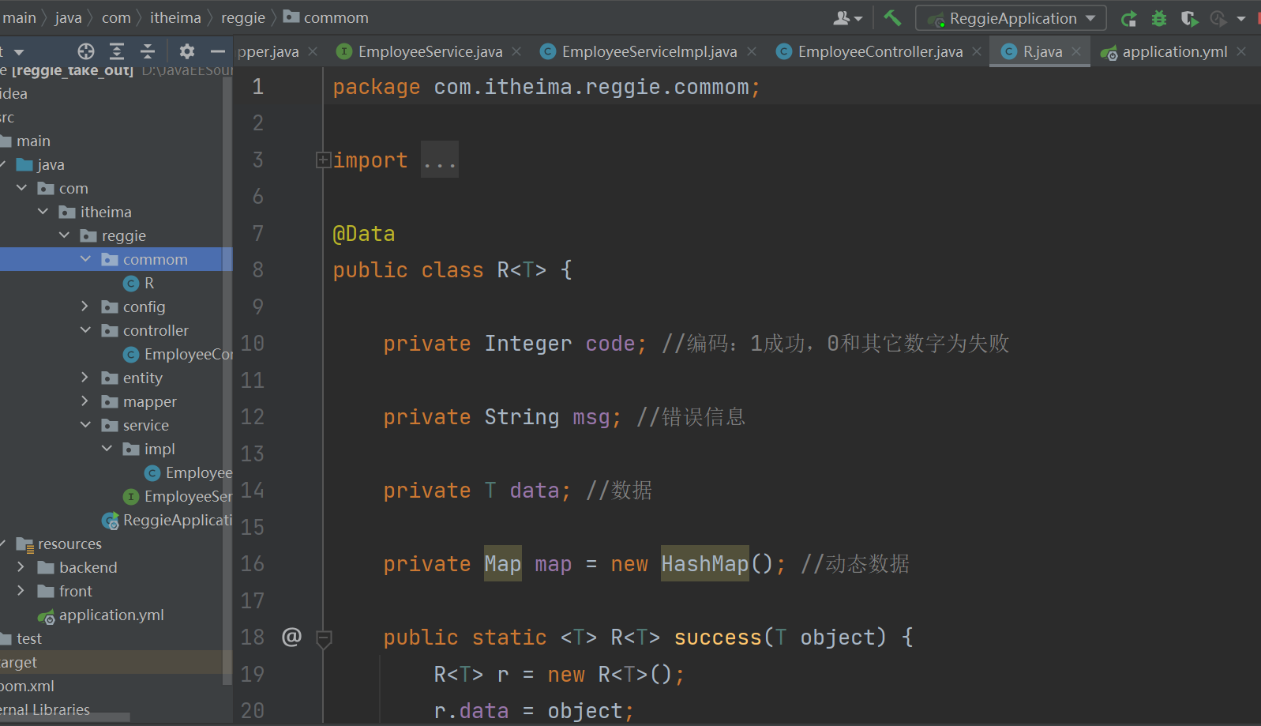Select class R in project tree
1261x726 pixels.
139,283
